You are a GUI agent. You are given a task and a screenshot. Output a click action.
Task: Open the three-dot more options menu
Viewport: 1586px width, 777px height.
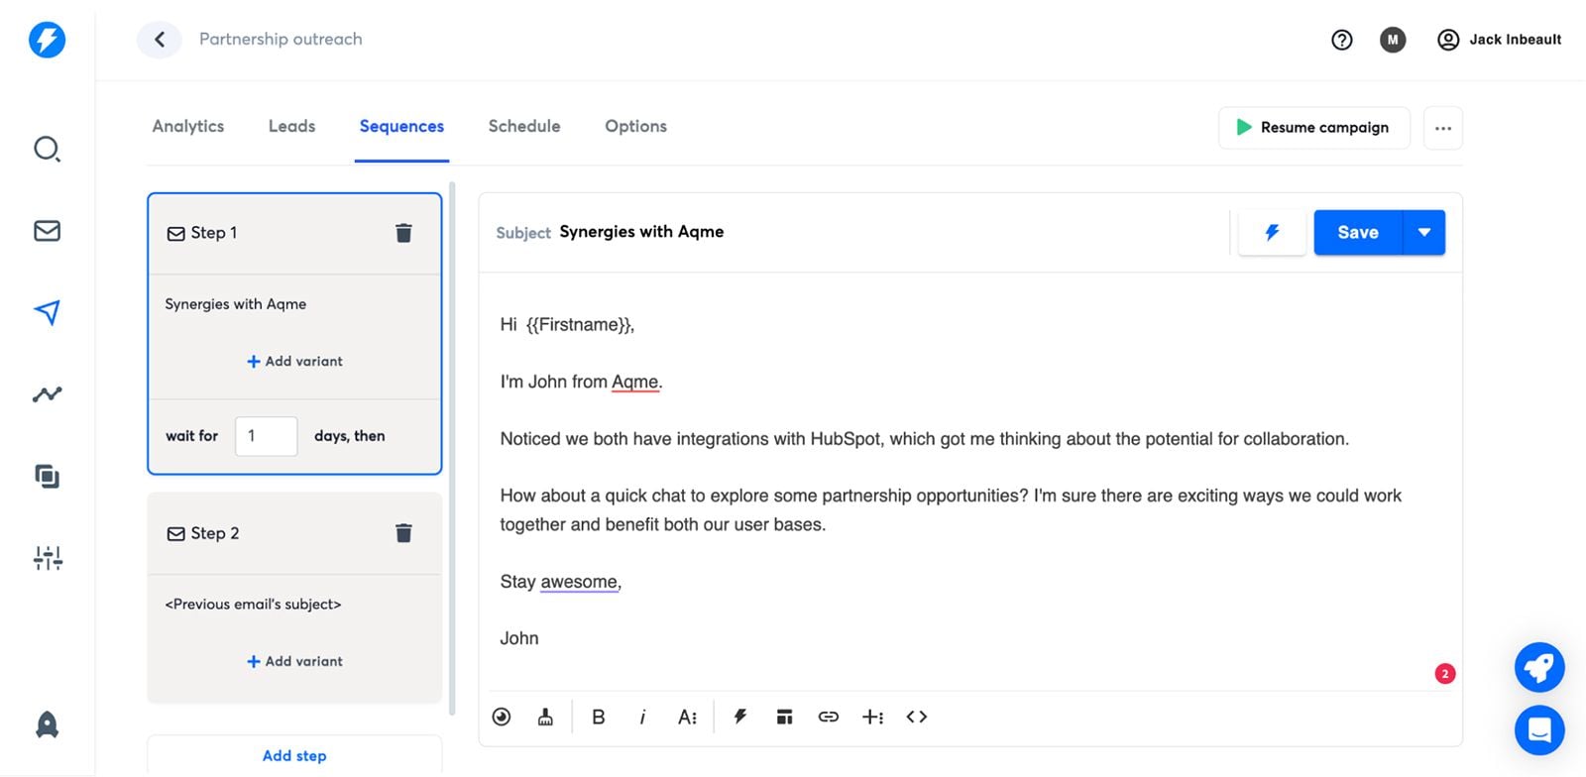(1443, 128)
